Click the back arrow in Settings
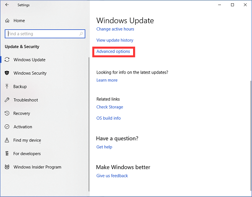This screenshot has width=252, height=197. coord(7,5)
